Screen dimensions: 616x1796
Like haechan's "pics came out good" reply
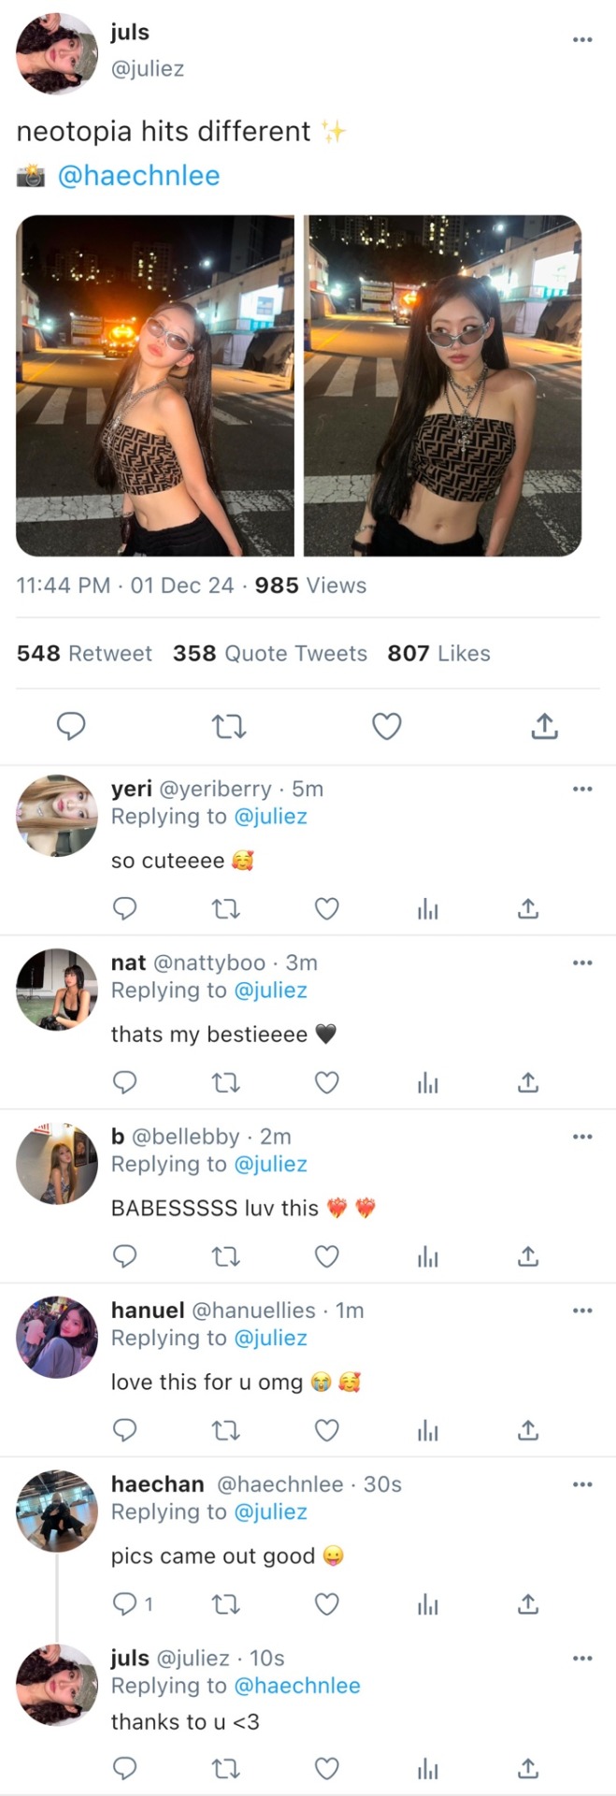(326, 1604)
